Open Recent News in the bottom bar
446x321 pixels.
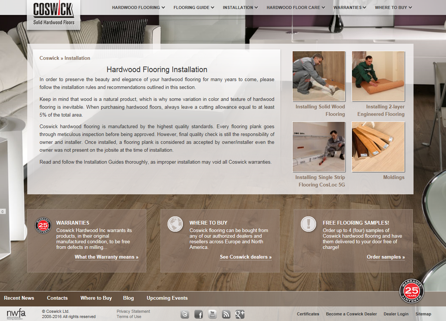[x=19, y=298]
